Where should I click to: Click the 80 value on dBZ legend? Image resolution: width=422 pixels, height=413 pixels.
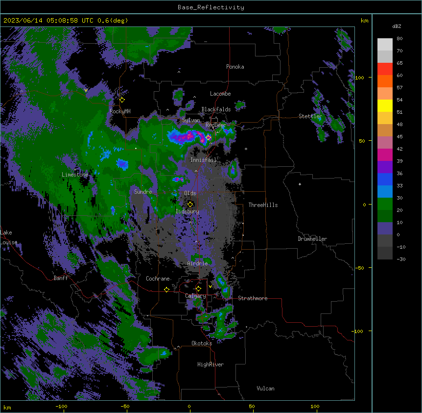[x=399, y=39]
